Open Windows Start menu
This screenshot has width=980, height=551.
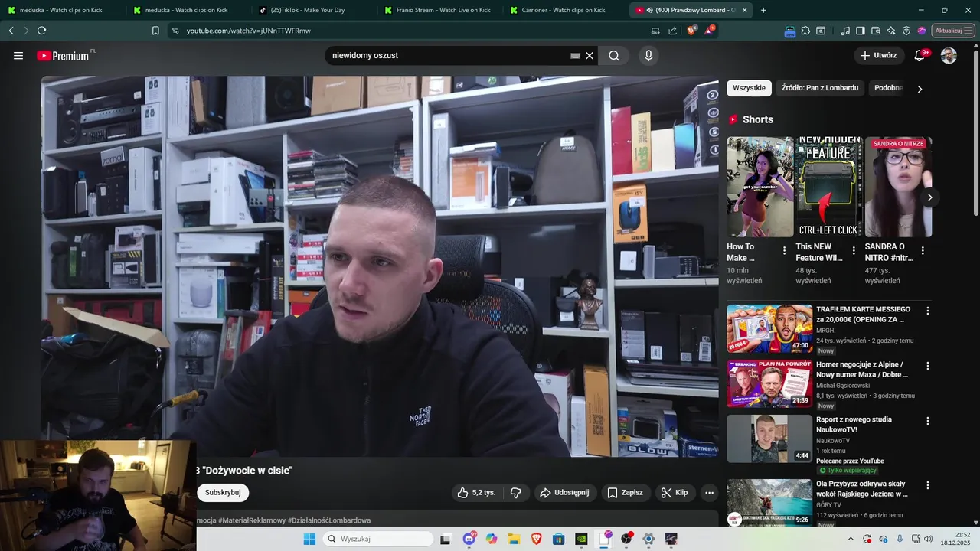[x=309, y=539]
